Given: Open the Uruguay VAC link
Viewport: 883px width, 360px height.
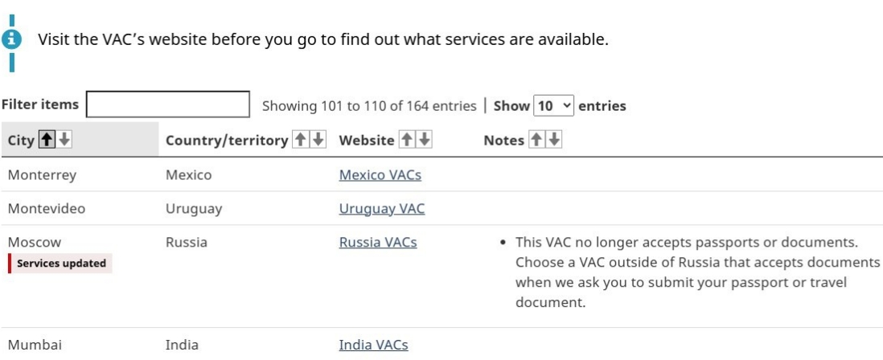Looking at the screenshot, I should pyautogui.click(x=381, y=209).
